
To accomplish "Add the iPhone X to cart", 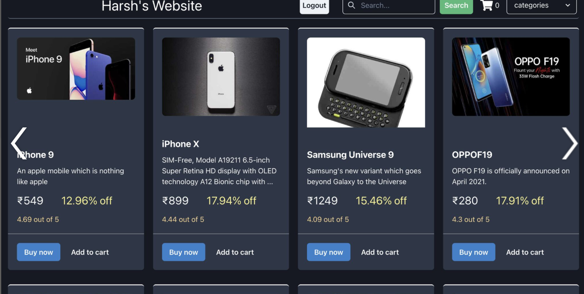I will pyautogui.click(x=235, y=252).
